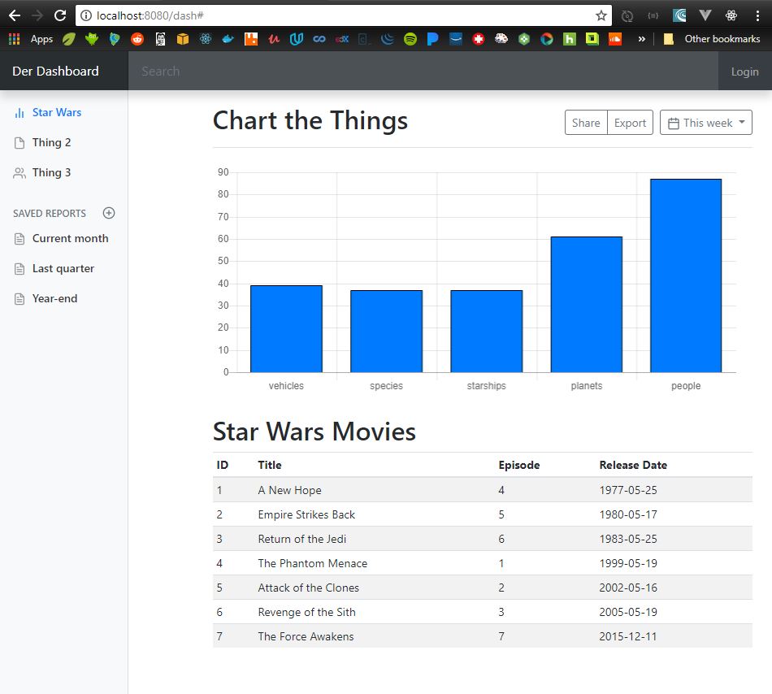Open the paint palette bookmark
The width and height of the screenshot is (772, 694).
[501, 39]
